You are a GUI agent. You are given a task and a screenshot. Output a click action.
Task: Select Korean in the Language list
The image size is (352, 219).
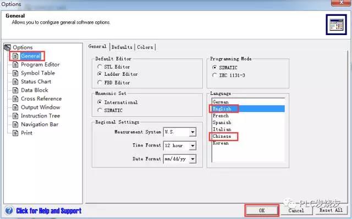point(248,143)
